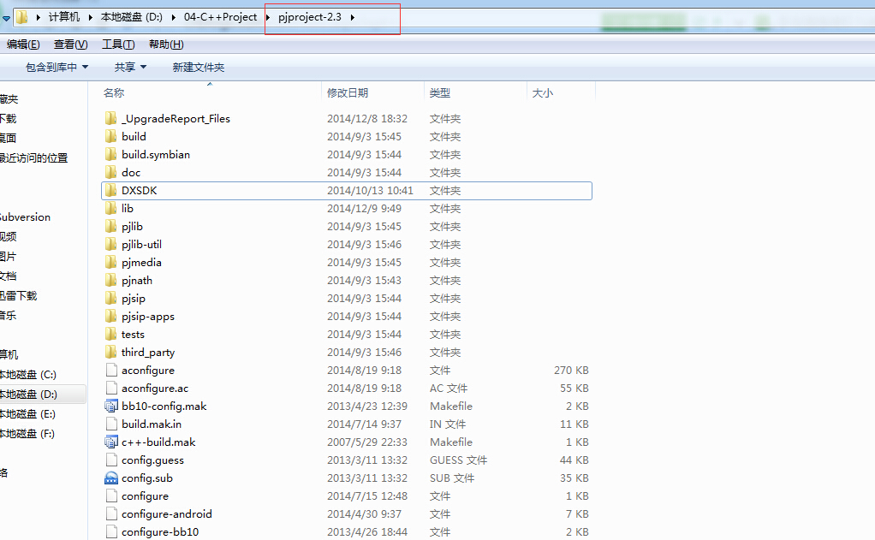The width and height of the screenshot is (875, 540).
Task: Open the 帮助(H) menu
Action: (166, 44)
